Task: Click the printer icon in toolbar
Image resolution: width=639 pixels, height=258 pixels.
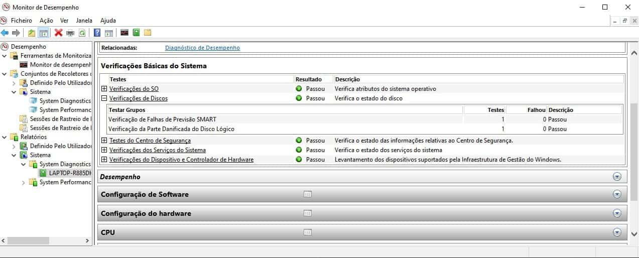Action: point(70,33)
